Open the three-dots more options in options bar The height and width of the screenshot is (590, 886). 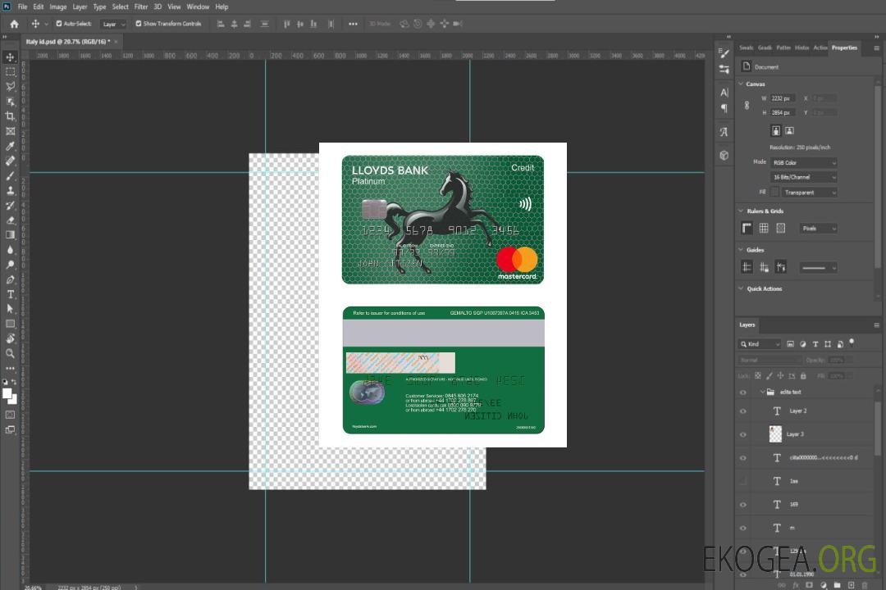point(353,24)
